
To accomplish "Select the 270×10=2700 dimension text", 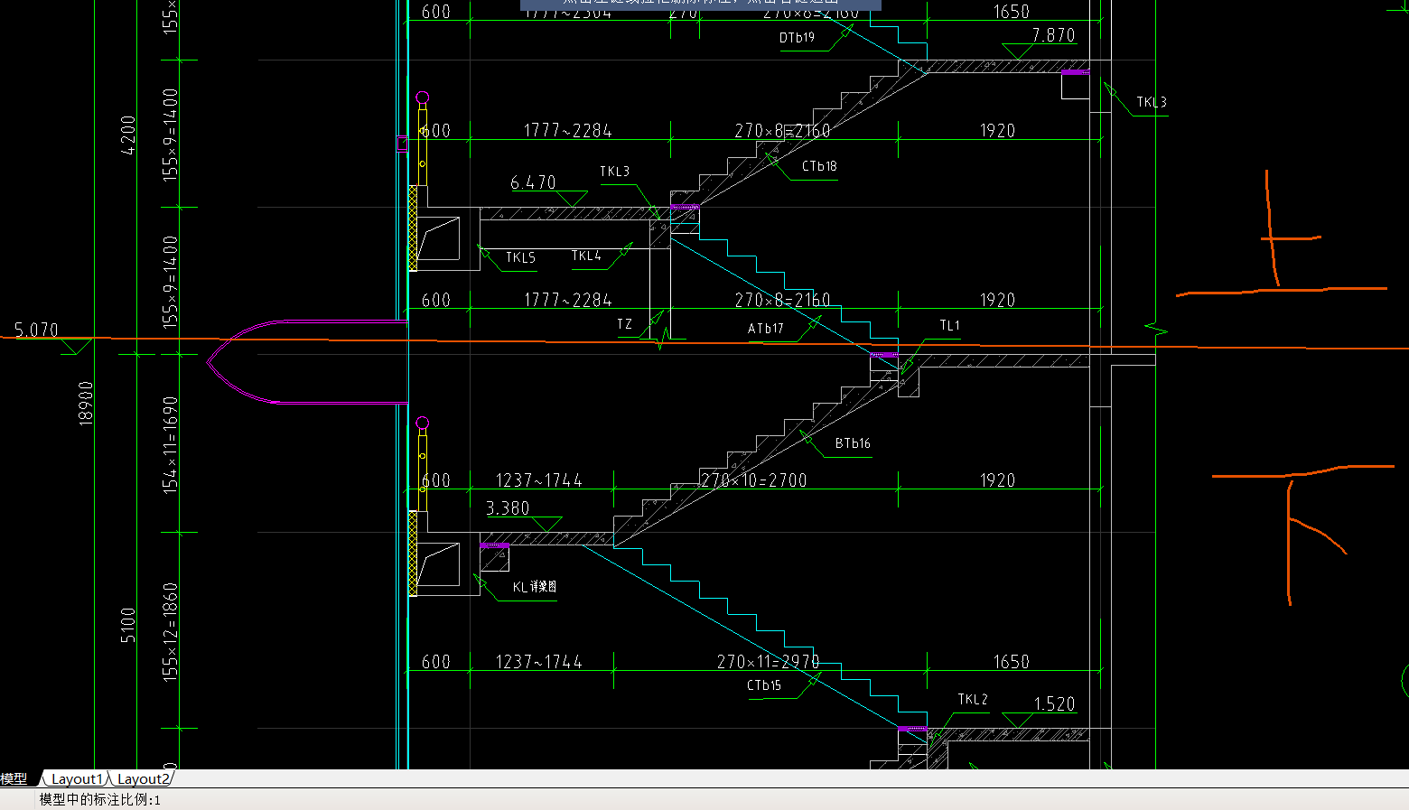I will pos(753,480).
